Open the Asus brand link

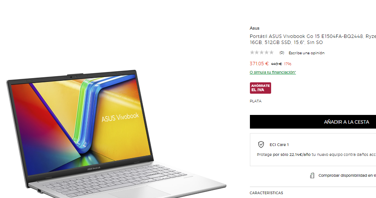(x=254, y=28)
